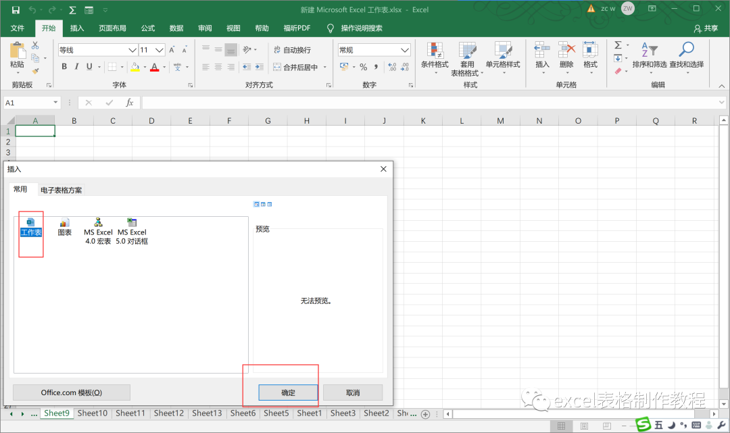Click the Clear eraser icon in editing group
Image resolution: width=730 pixels, height=433 pixels.
point(618,71)
